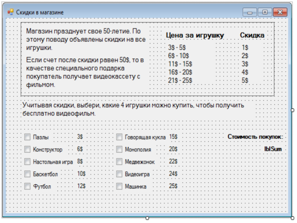Click the 8$ price next to Настольная игра
This screenshot has height=223, width=297.
point(80,162)
